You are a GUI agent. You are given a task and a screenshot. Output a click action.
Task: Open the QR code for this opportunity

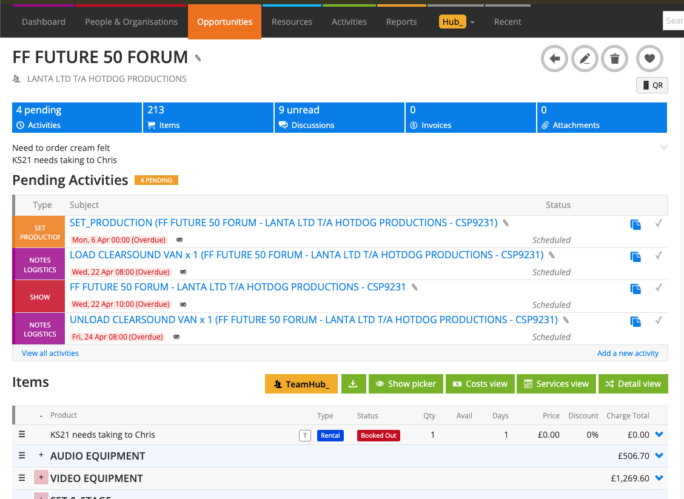click(x=651, y=85)
